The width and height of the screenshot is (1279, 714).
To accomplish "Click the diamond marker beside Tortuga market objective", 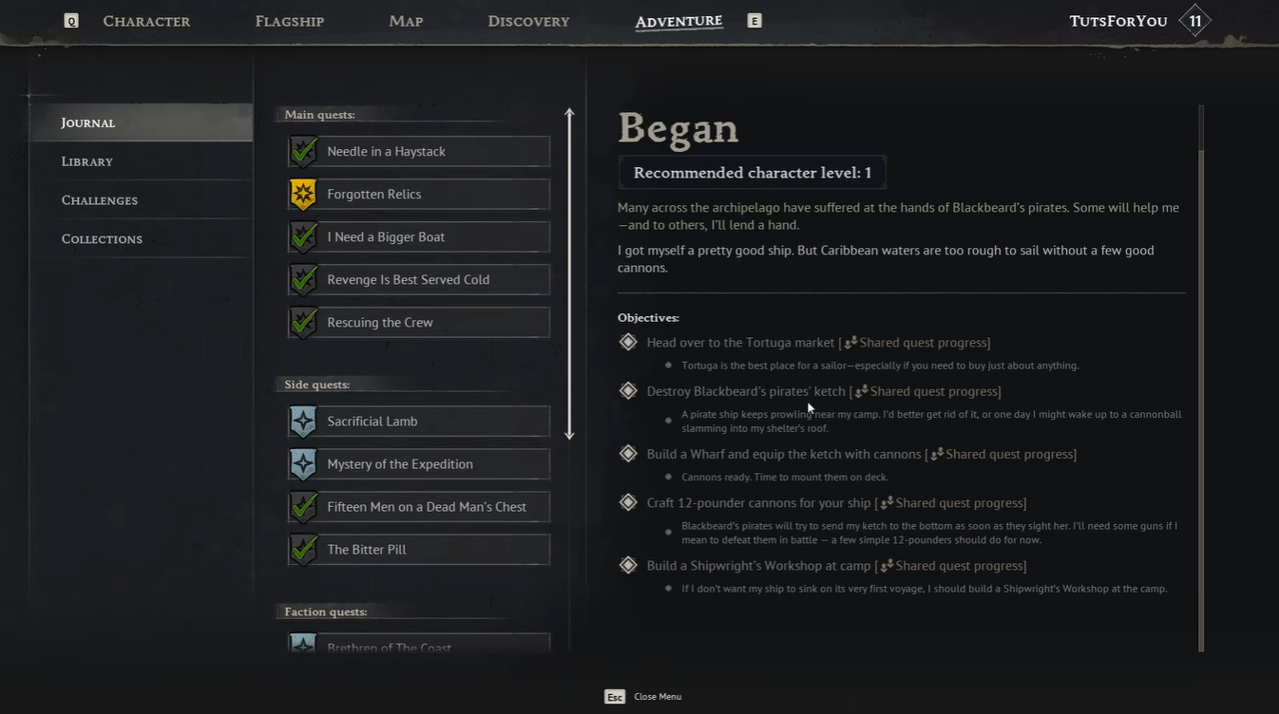I will pyautogui.click(x=628, y=342).
